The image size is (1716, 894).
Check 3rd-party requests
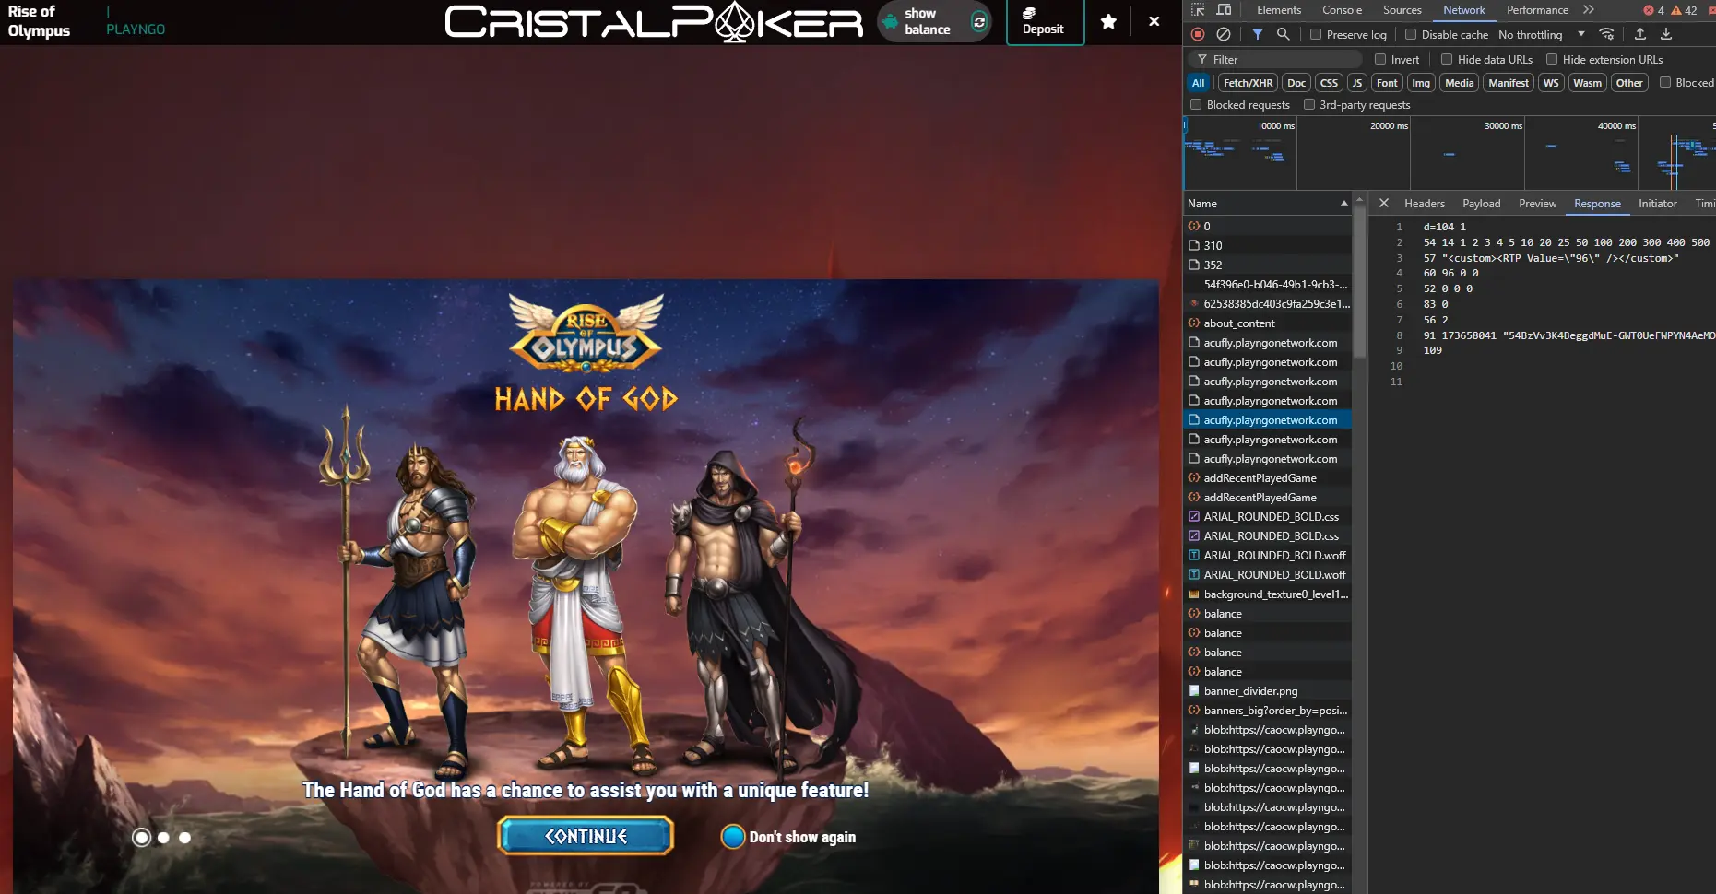coord(1308,104)
